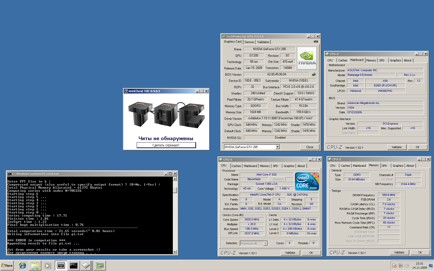This screenshot has height=271, width=434.
Task: Click the AntiCheat TOC tower logo image
Action: point(166,115)
